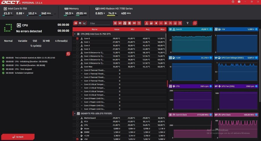
Task: Check the Motherboard temperature checkbox
Action: click(77, 118)
